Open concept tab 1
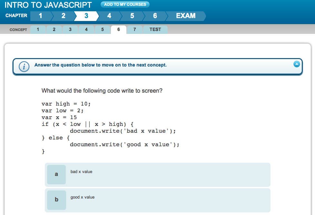The height and width of the screenshot is (215, 315). pyautogui.click(x=38, y=30)
